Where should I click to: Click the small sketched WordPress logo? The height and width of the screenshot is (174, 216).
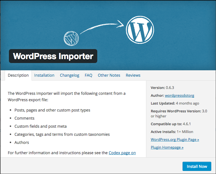coord(71,38)
